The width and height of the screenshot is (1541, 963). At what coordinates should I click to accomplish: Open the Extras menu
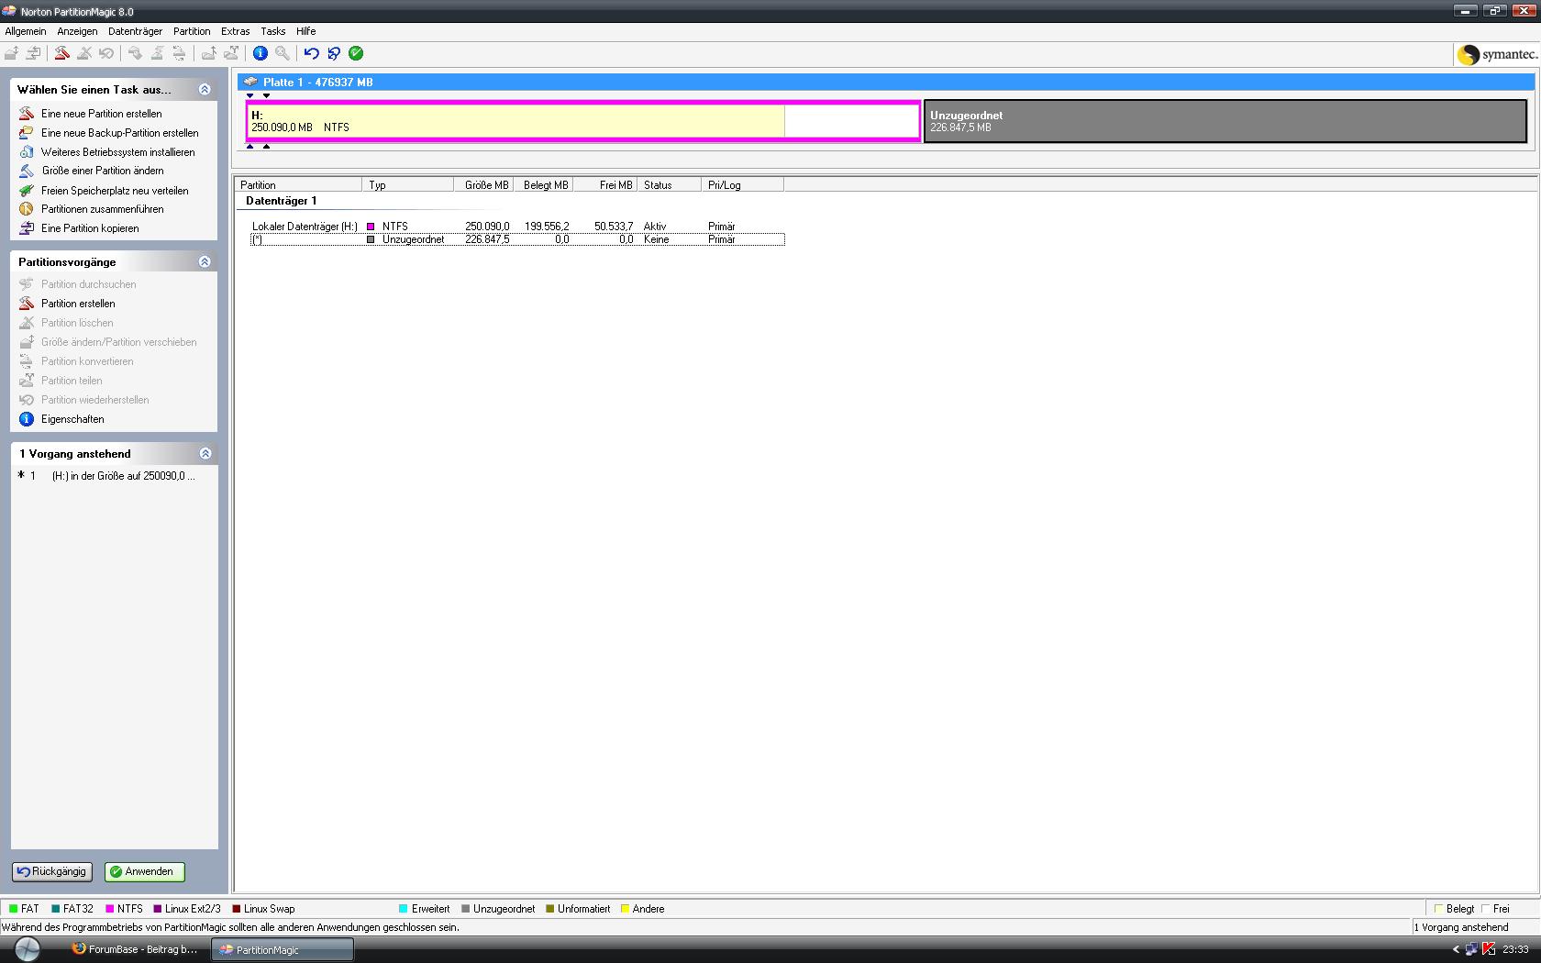pyautogui.click(x=236, y=31)
